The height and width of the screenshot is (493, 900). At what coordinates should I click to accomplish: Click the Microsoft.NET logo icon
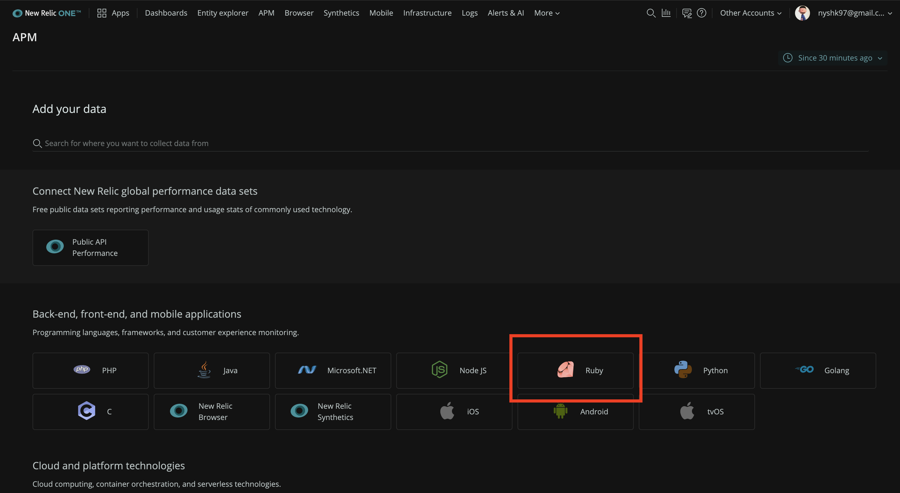(307, 370)
